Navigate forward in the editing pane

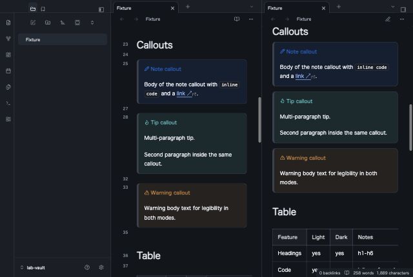[x=136, y=19]
